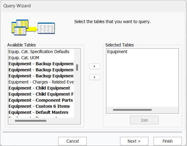Click the Join button
Viewport: 187px width, 146px height.
coord(144,120)
